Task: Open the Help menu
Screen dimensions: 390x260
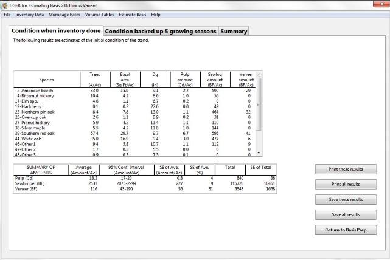Action: tap(156, 14)
